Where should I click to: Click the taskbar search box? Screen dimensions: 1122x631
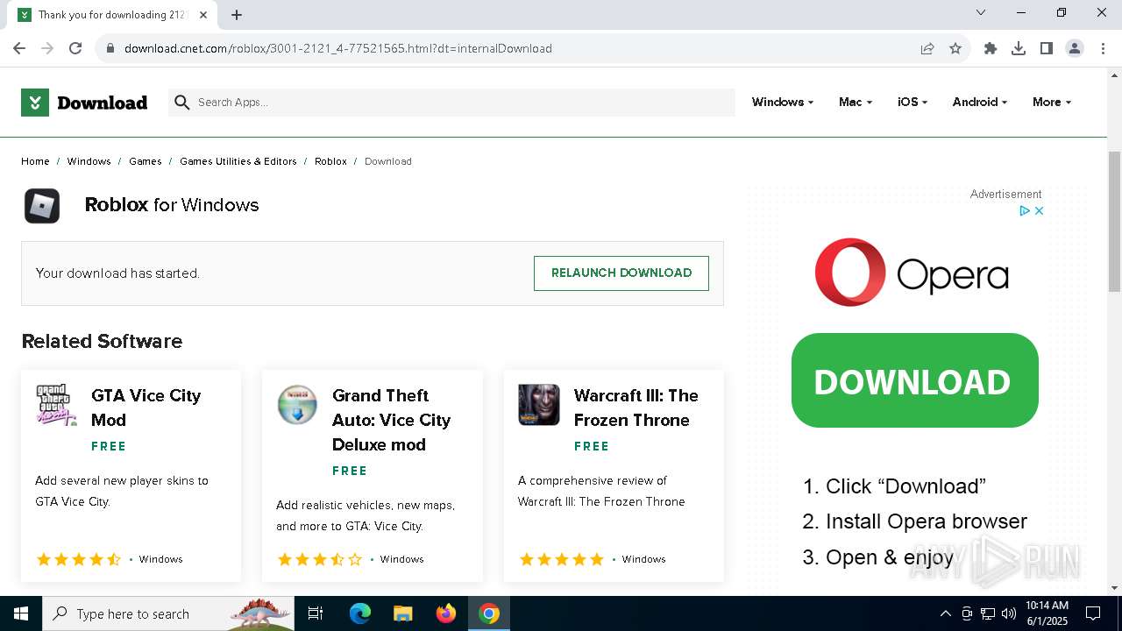pyautogui.click(x=168, y=613)
